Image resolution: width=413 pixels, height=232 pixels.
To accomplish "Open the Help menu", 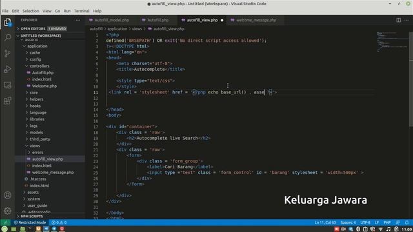I will click(97, 11).
